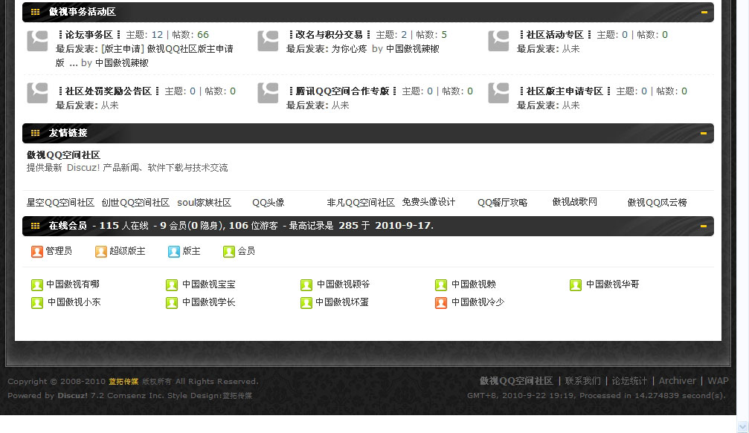This screenshot has height=433, width=749.
Task: View profile of 中国傲视颖爷
Action: coord(344,284)
